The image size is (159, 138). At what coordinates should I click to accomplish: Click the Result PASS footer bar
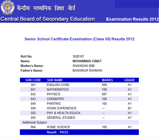79,132
